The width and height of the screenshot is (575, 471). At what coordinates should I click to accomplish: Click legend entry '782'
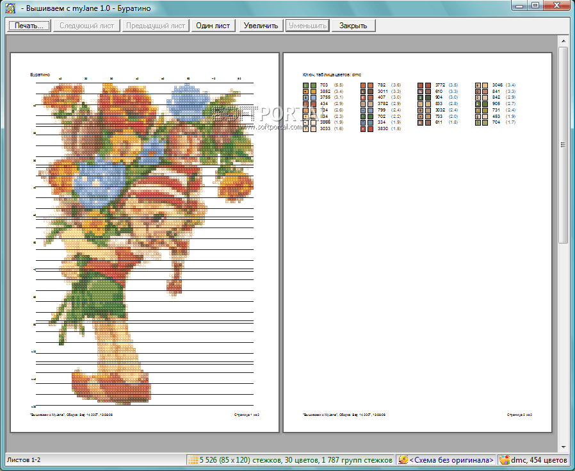382,85
